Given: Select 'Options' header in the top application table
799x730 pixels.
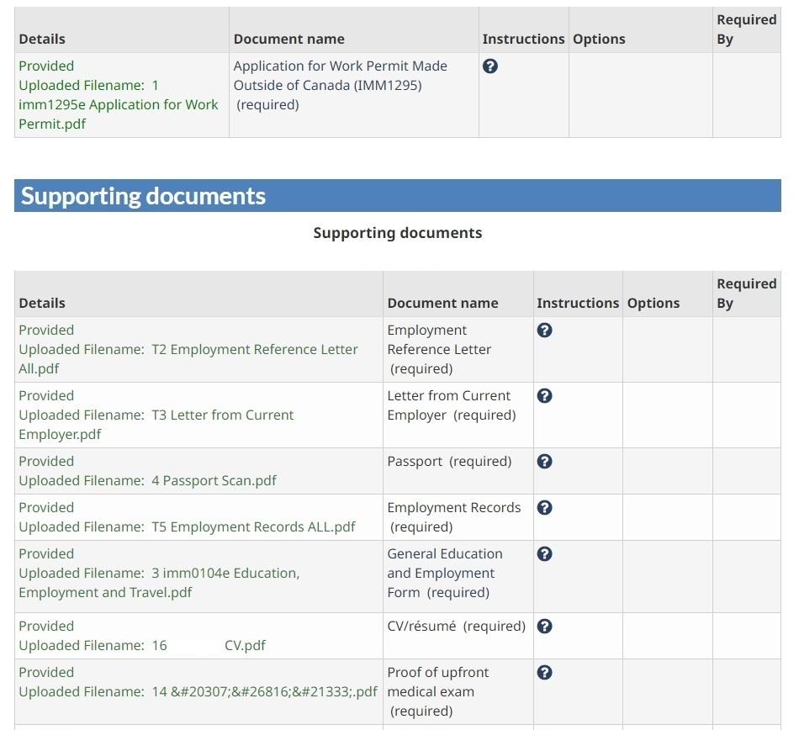Looking at the screenshot, I should pyautogui.click(x=599, y=40).
